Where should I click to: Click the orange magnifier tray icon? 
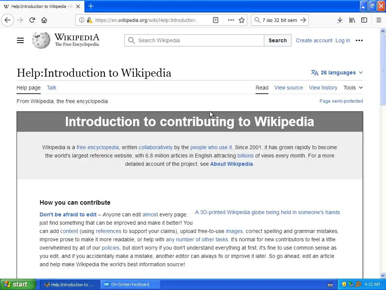pyautogui.click(x=358, y=284)
